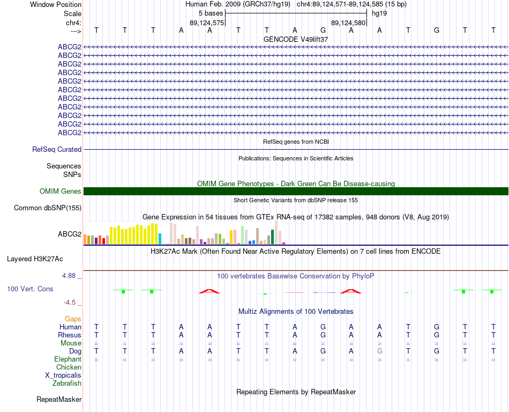Click the Gaps label in Multiz
The image size is (509, 412).
point(73,319)
